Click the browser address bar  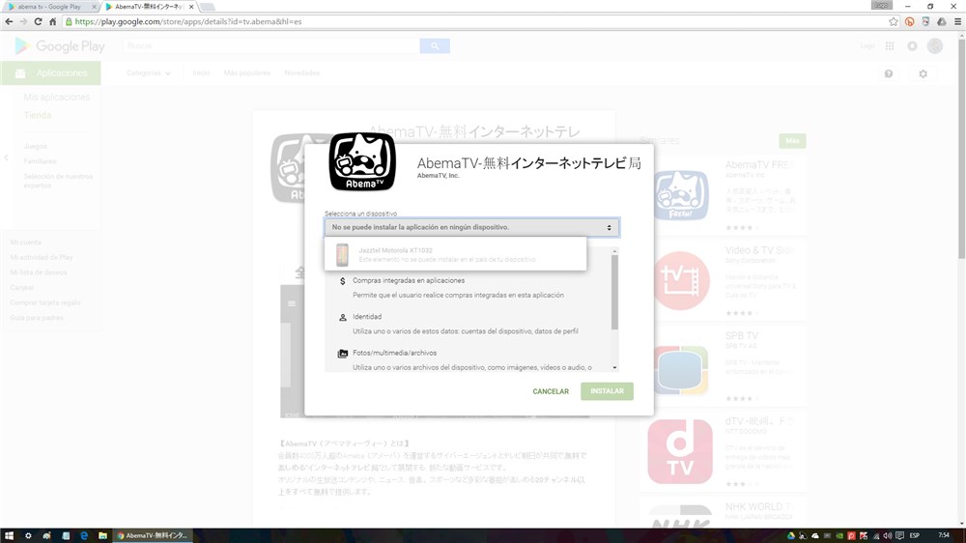(x=474, y=21)
